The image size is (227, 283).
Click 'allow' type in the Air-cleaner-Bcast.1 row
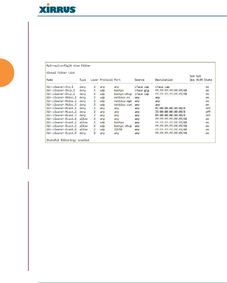(x=83, y=119)
